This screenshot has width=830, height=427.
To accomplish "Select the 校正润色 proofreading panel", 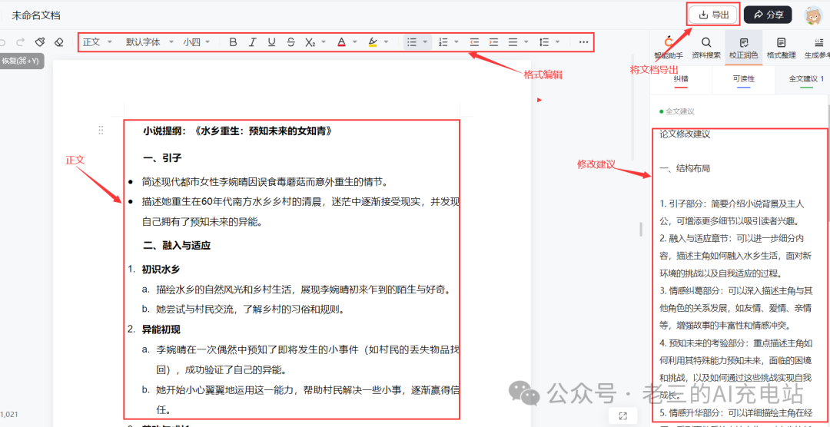I will [744, 47].
